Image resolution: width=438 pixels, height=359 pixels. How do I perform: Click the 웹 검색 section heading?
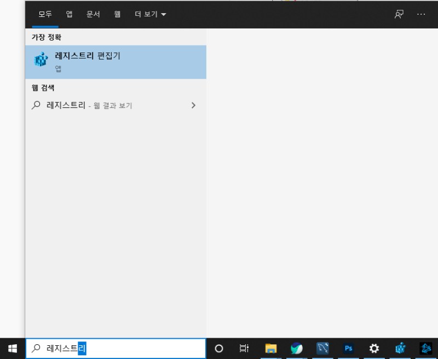click(x=43, y=88)
